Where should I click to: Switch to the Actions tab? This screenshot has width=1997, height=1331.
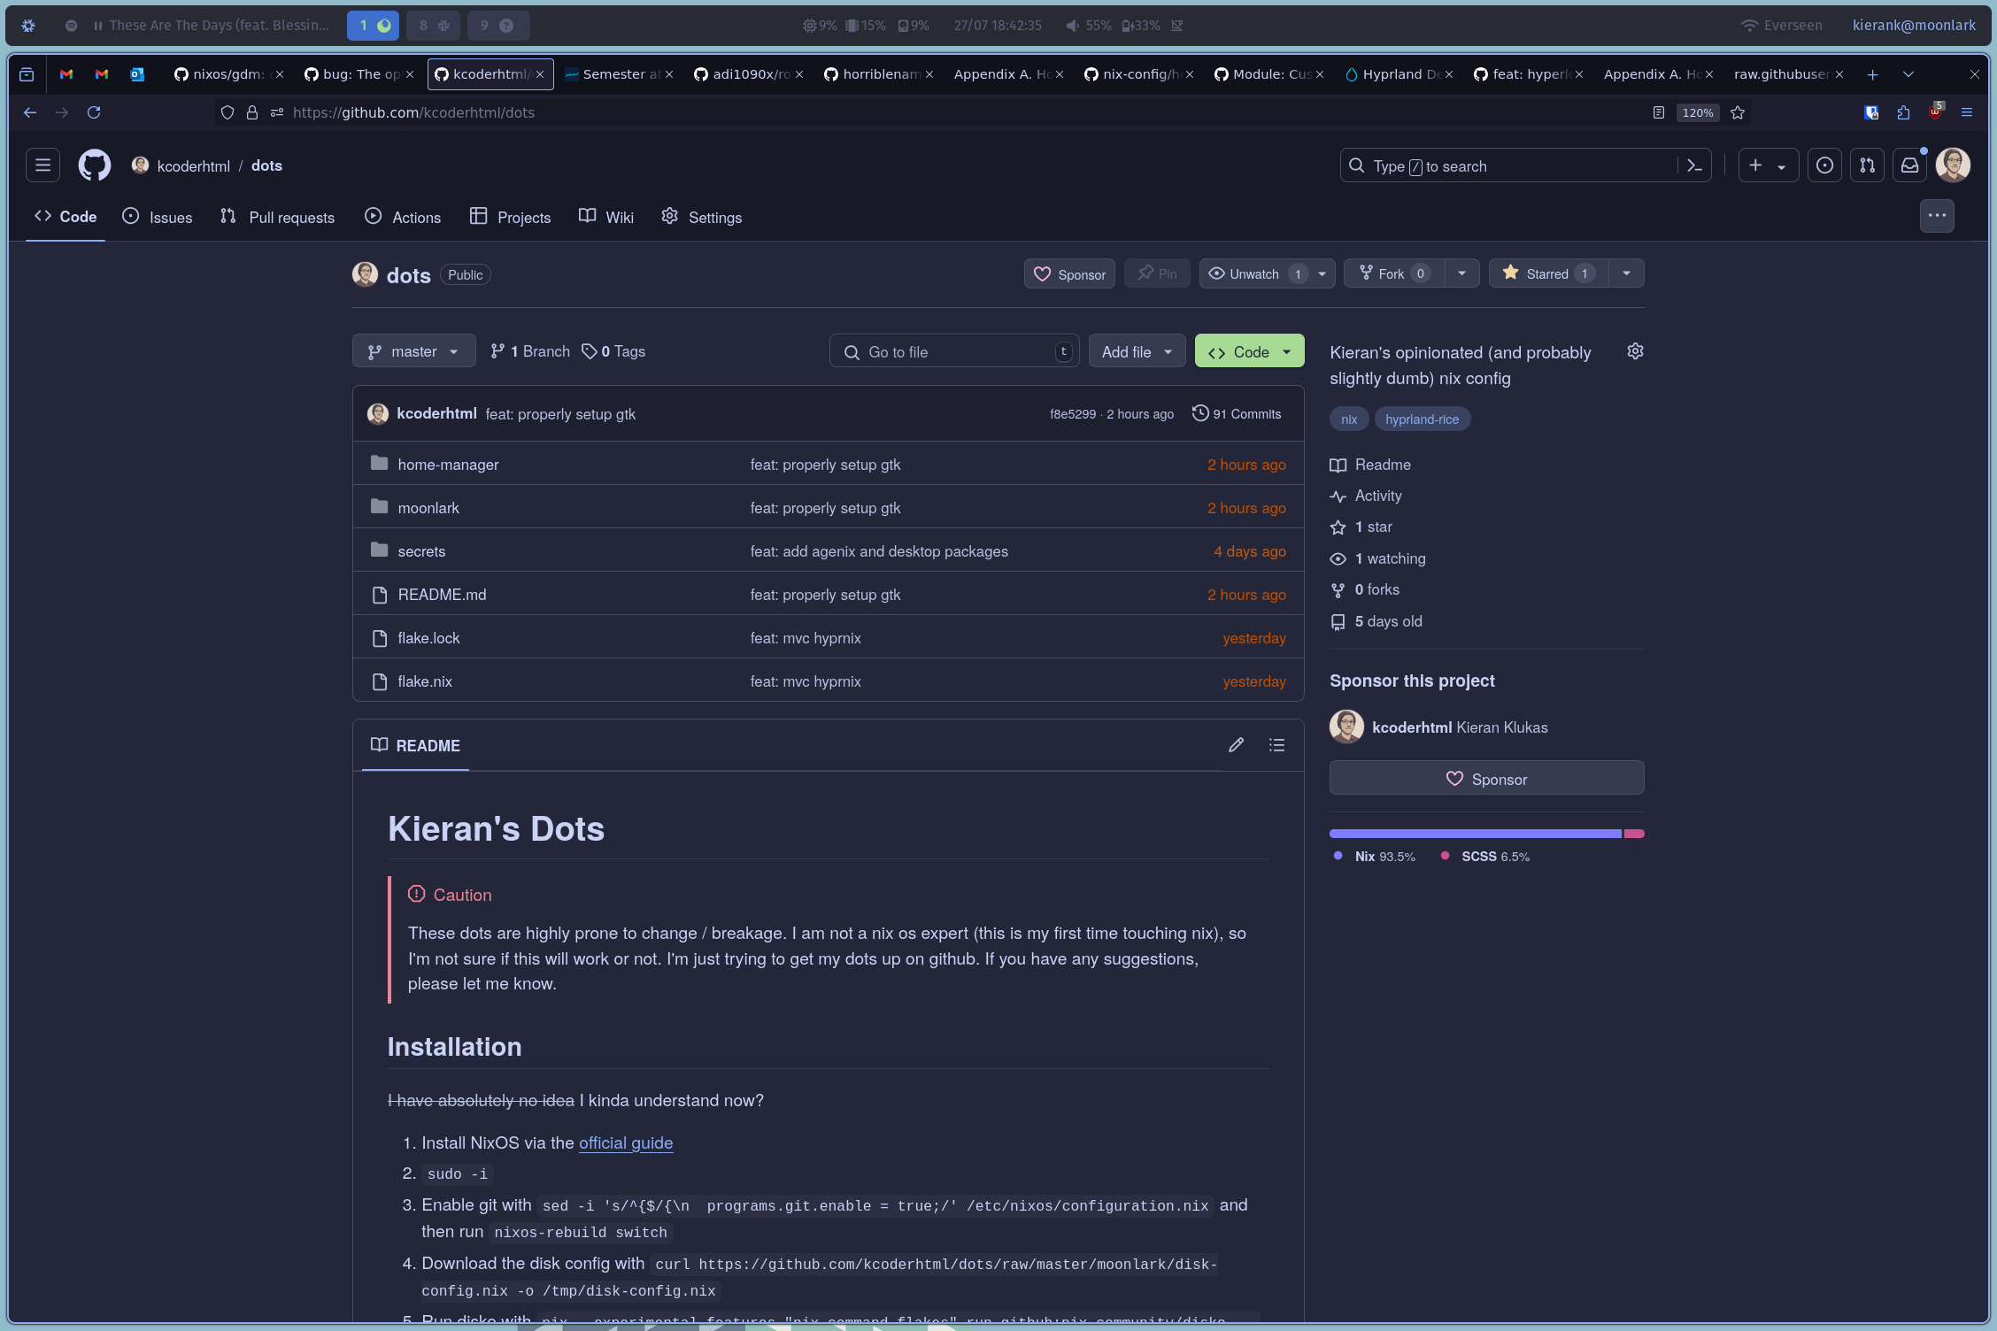[403, 217]
